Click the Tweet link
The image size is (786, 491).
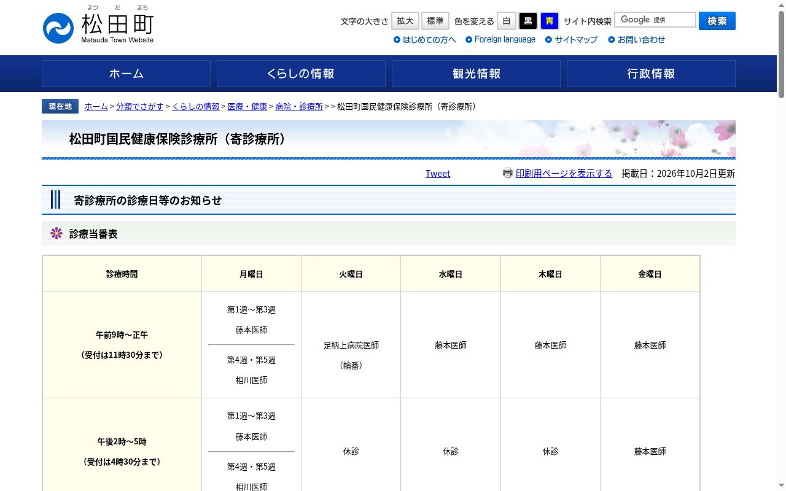click(438, 174)
